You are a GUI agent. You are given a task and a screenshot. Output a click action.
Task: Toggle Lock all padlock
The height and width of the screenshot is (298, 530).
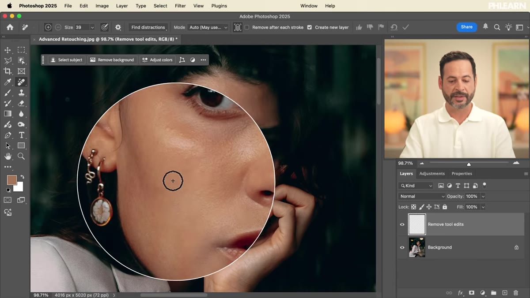click(445, 207)
